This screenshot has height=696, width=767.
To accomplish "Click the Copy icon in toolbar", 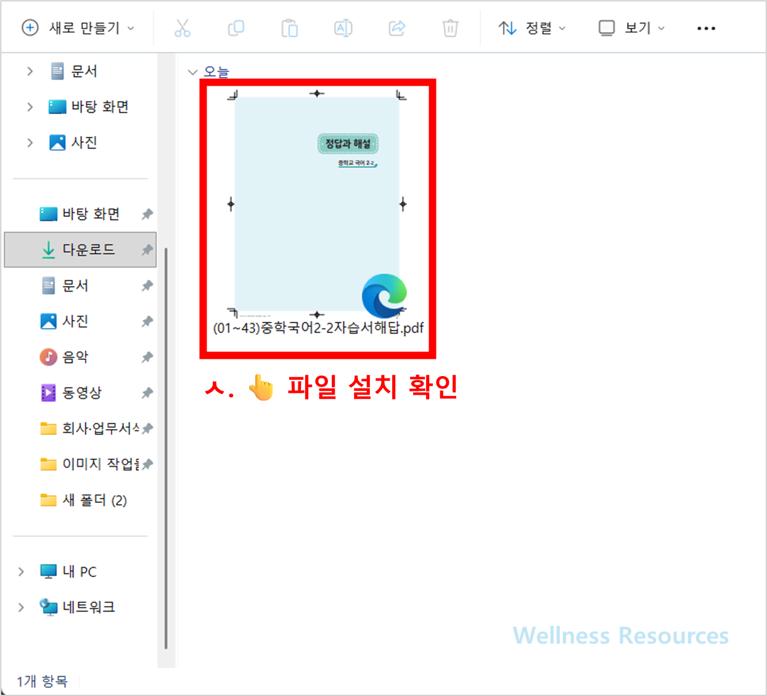I will pyautogui.click(x=236, y=28).
